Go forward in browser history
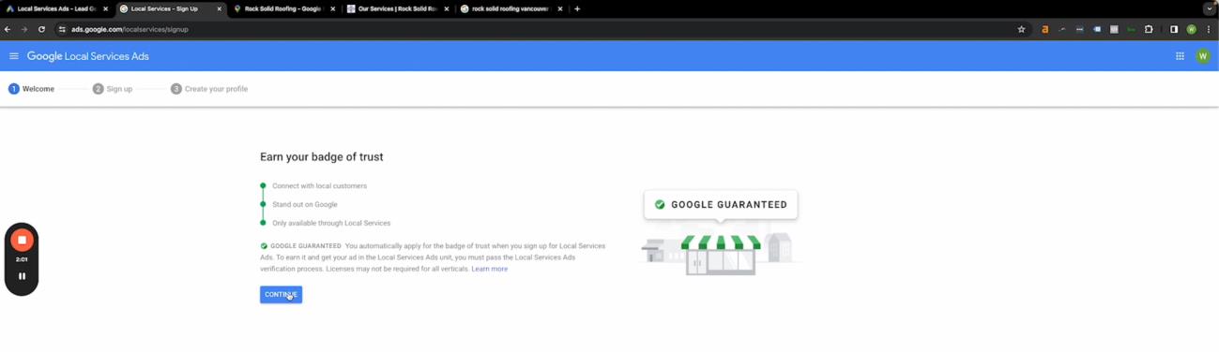Viewport: 1219px width, 352px height. (x=24, y=29)
